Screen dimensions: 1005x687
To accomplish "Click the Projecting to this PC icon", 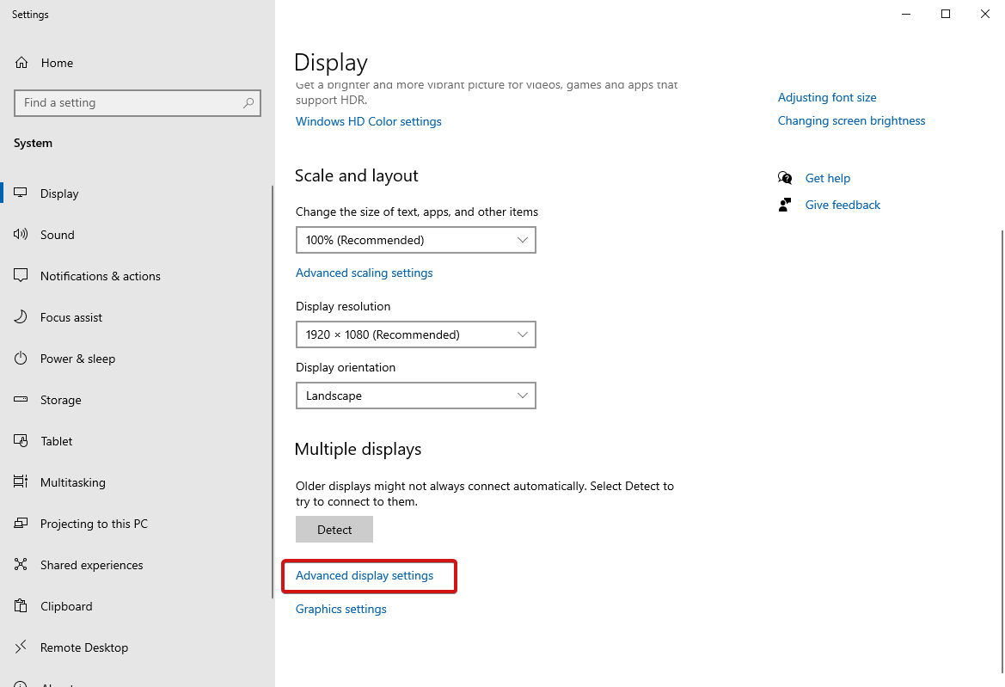I will click(x=21, y=523).
